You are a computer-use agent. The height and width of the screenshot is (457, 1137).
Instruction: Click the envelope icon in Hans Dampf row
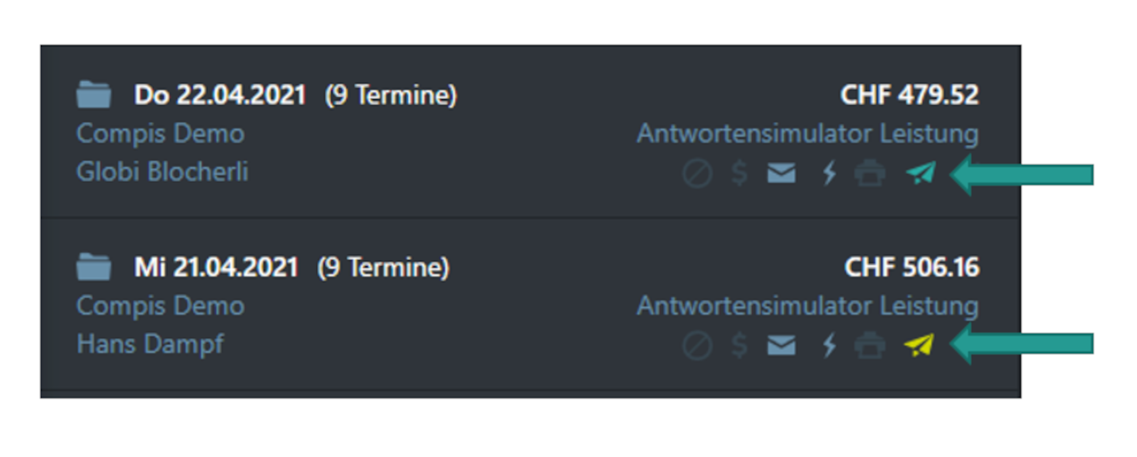click(x=781, y=345)
